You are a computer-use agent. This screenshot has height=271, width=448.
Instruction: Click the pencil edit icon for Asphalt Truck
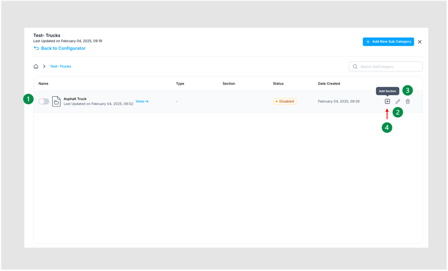(398, 102)
